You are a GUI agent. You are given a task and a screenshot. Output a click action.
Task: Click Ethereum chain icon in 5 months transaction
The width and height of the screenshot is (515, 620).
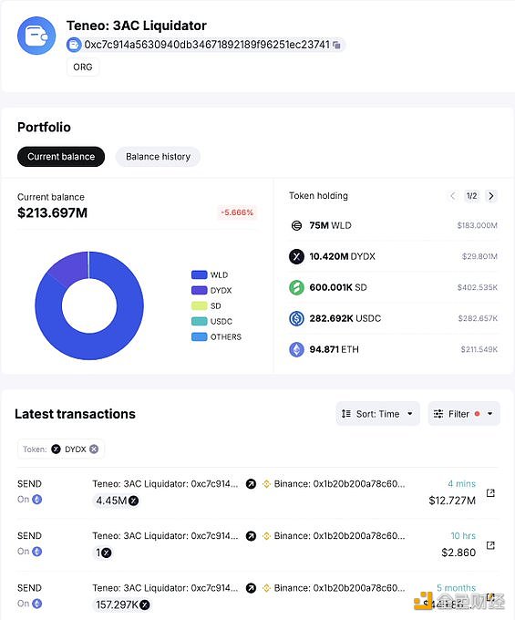[36, 604]
